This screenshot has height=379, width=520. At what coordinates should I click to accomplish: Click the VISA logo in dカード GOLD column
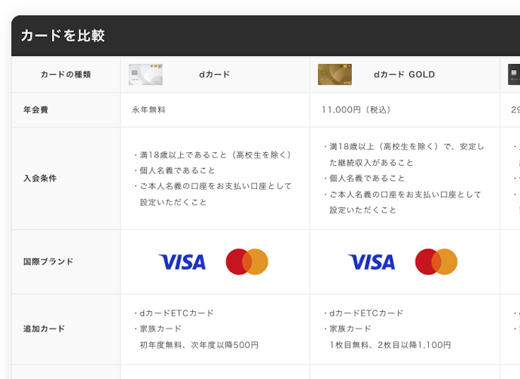[372, 262]
